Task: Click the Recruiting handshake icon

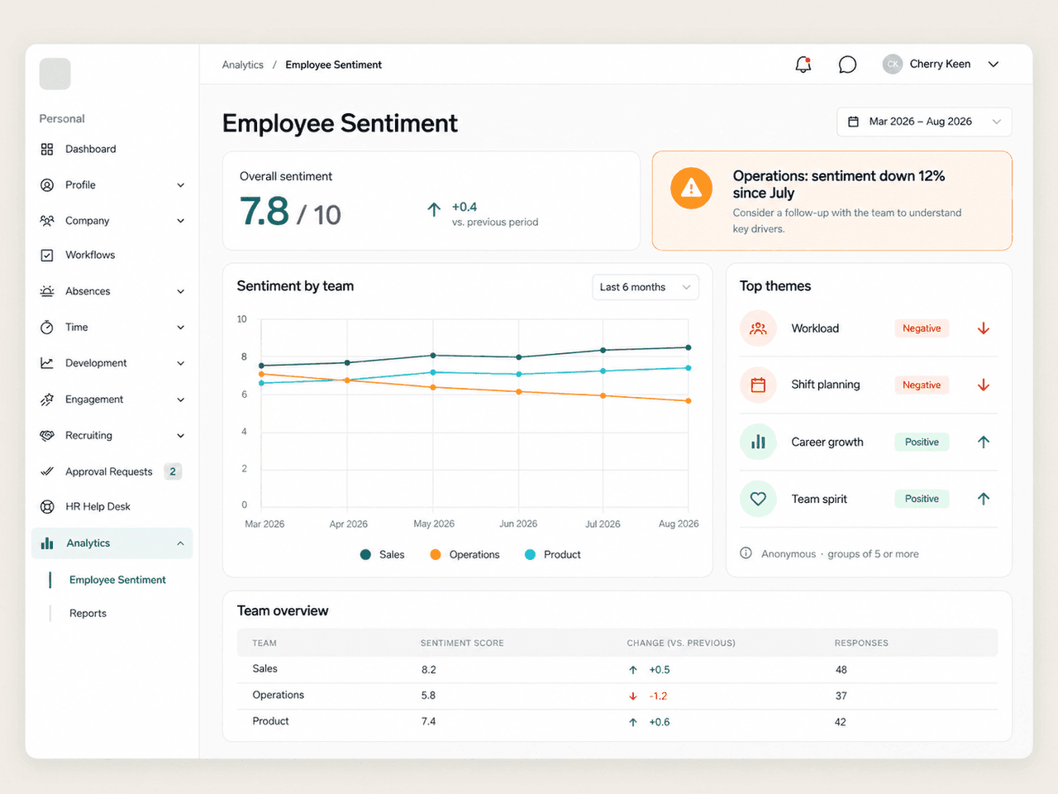Action: (47, 435)
